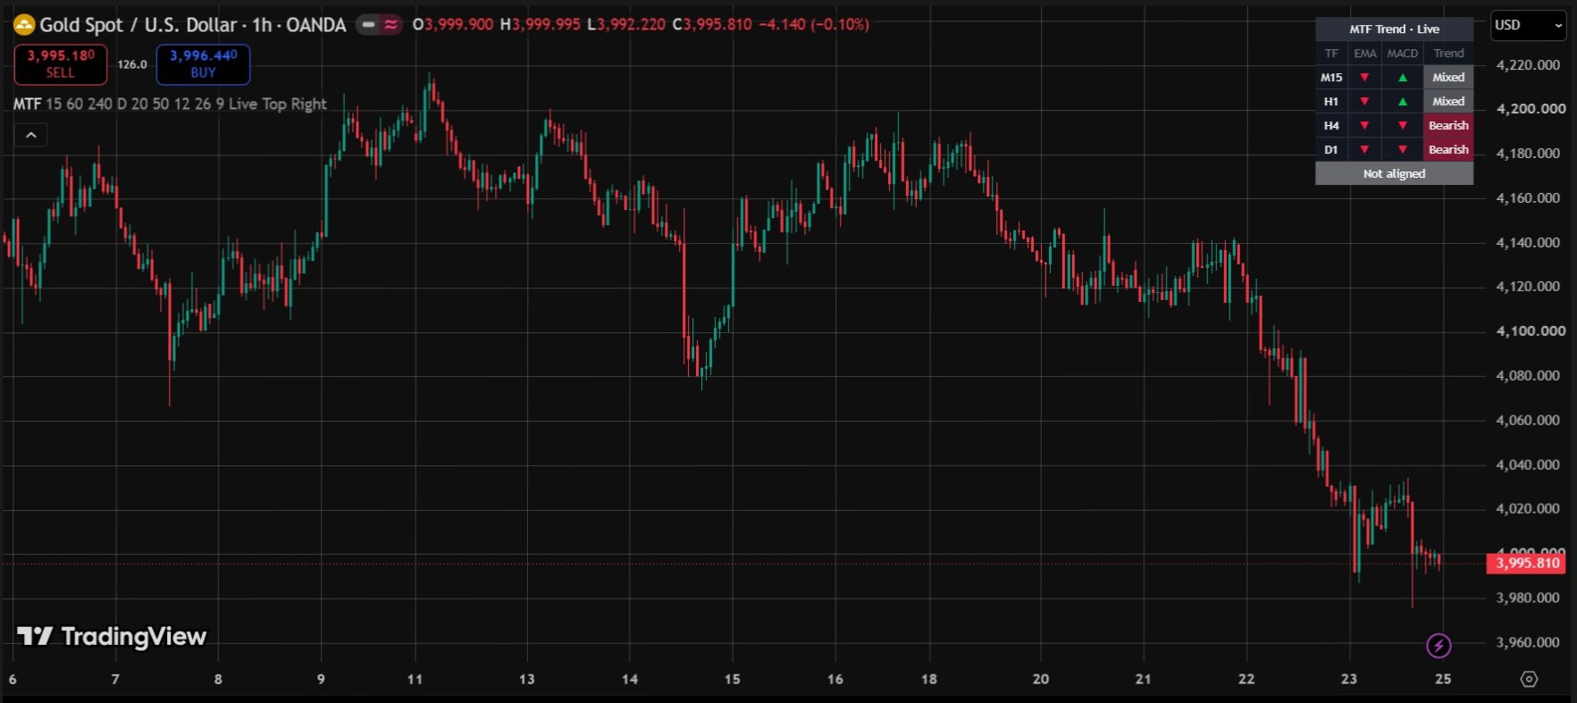Click the 4,100.000 price axis label
Screen dimensions: 1577x703
pos(1531,331)
